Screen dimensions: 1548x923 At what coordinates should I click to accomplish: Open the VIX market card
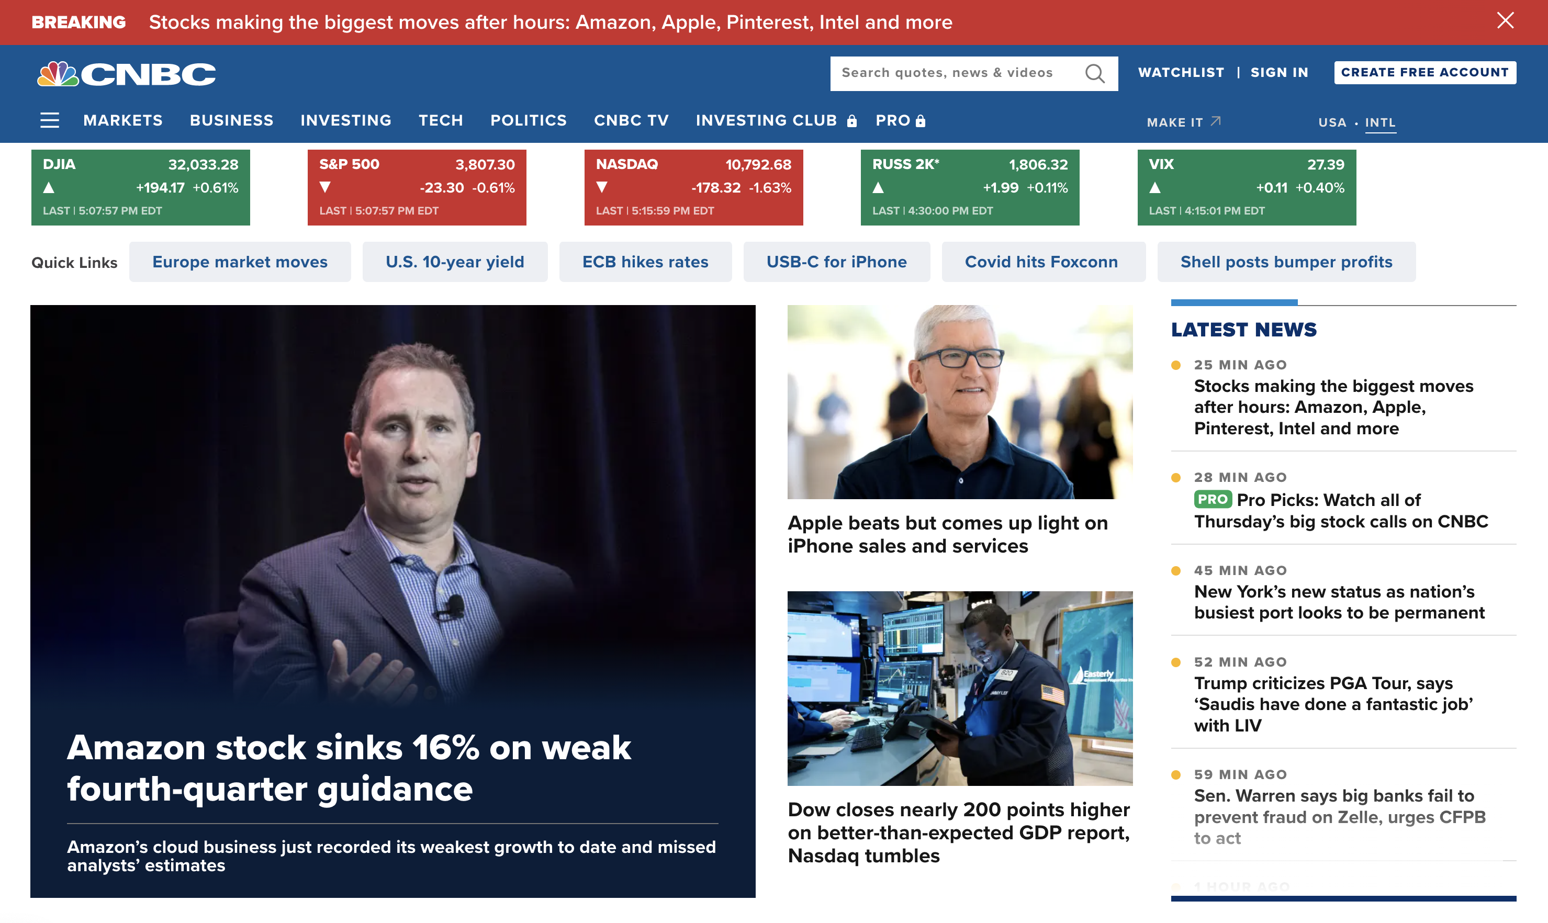(x=1247, y=187)
